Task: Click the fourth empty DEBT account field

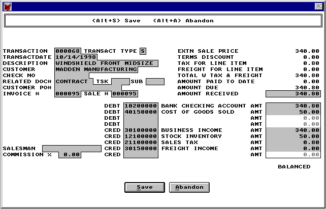Action: click(x=141, y=124)
